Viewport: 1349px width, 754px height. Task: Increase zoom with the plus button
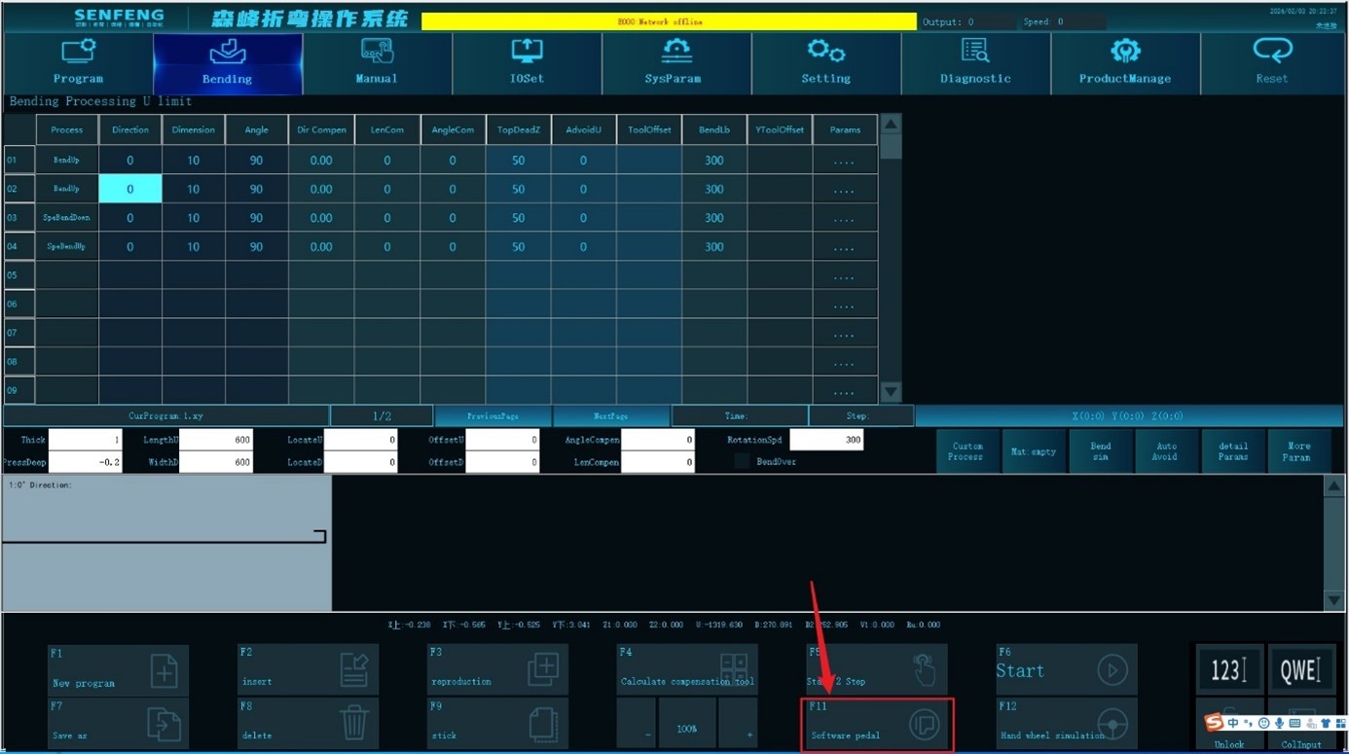[738, 724]
